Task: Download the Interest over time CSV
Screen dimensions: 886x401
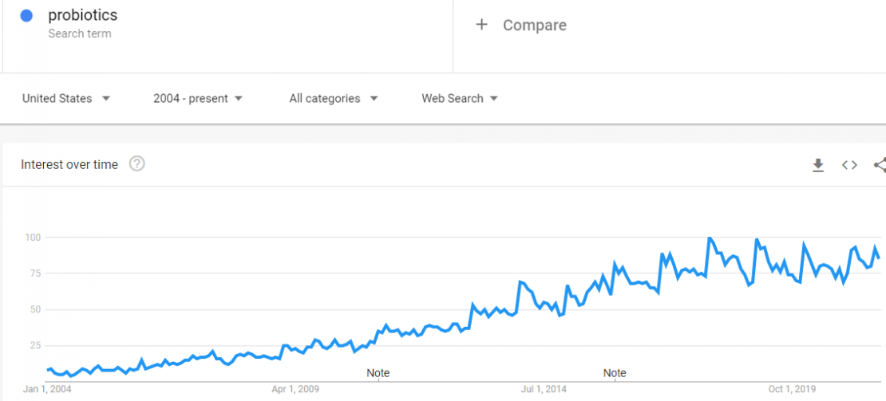Action: (817, 165)
